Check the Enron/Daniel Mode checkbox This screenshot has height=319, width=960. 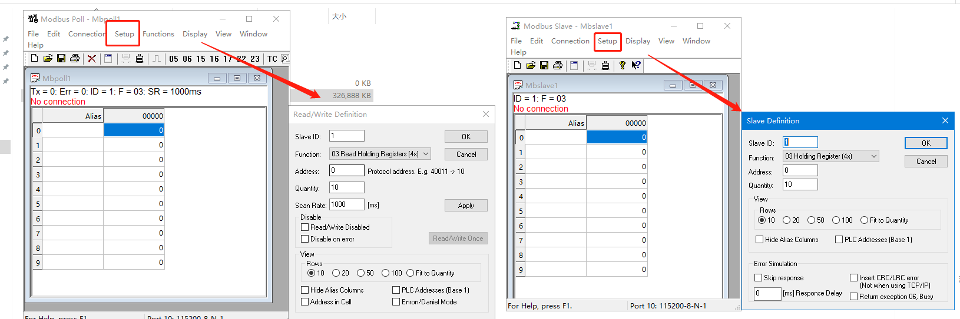pos(396,302)
